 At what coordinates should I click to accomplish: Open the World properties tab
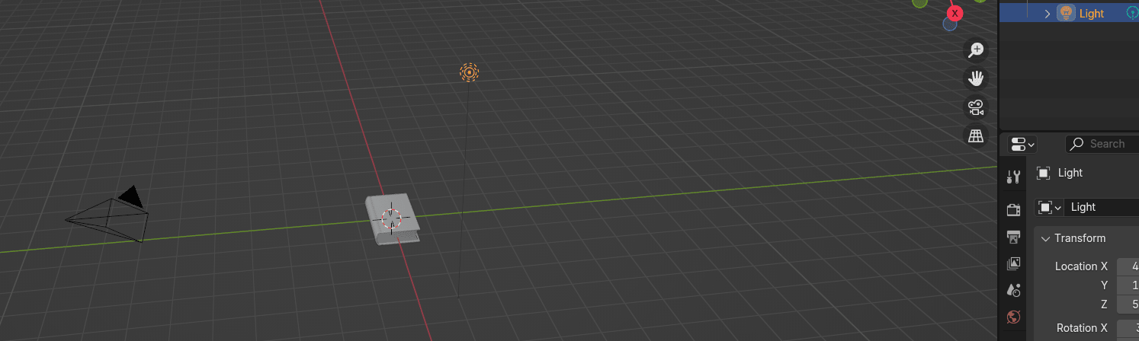[x=1013, y=317]
